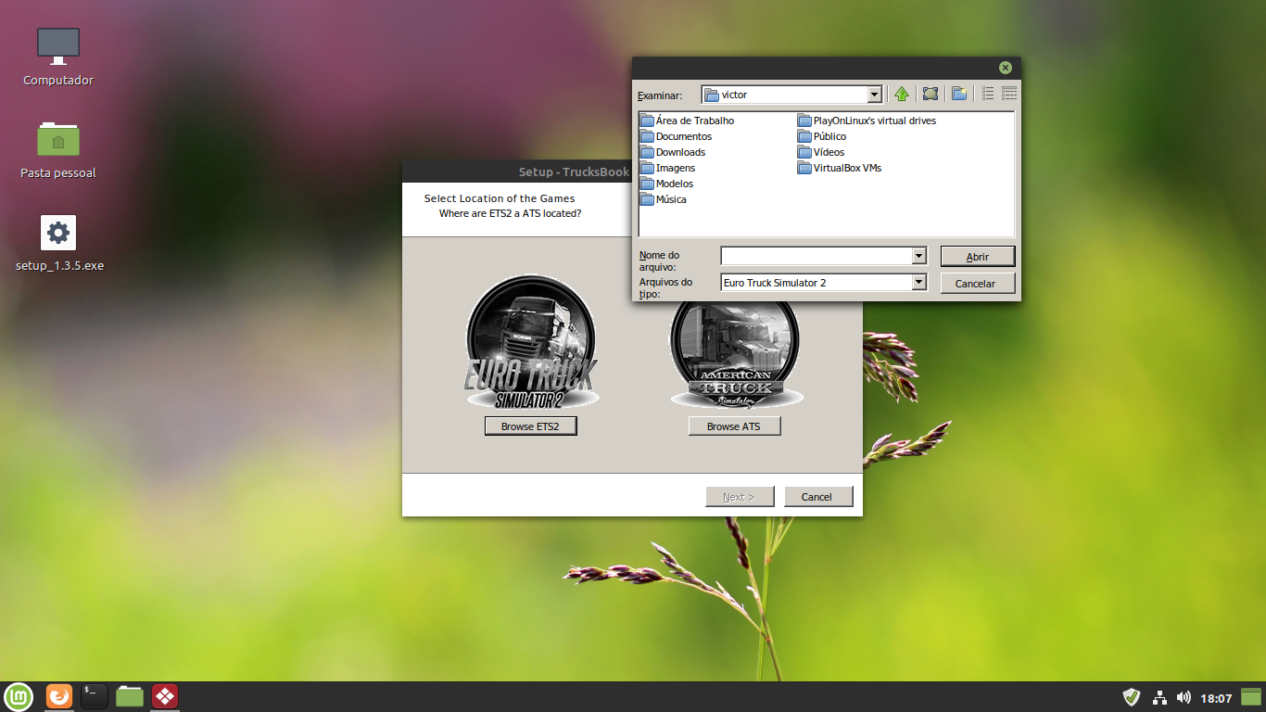Image resolution: width=1266 pixels, height=712 pixels.
Task: Open the Linux Mint menu
Action: pos(19,696)
